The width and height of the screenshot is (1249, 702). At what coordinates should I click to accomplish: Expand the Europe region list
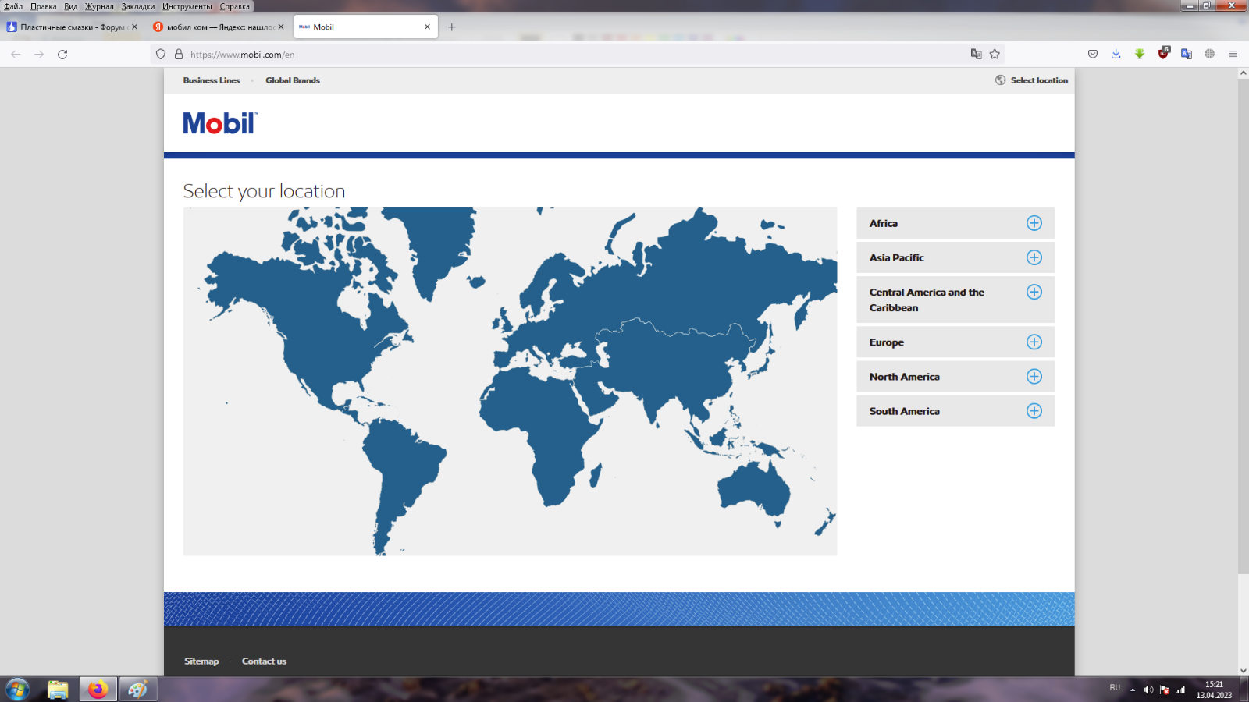point(1034,342)
